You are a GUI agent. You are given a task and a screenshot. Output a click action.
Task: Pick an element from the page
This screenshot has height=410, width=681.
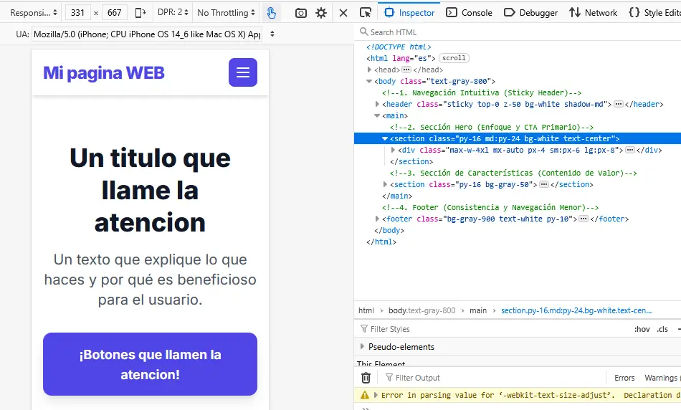[366, 13]
